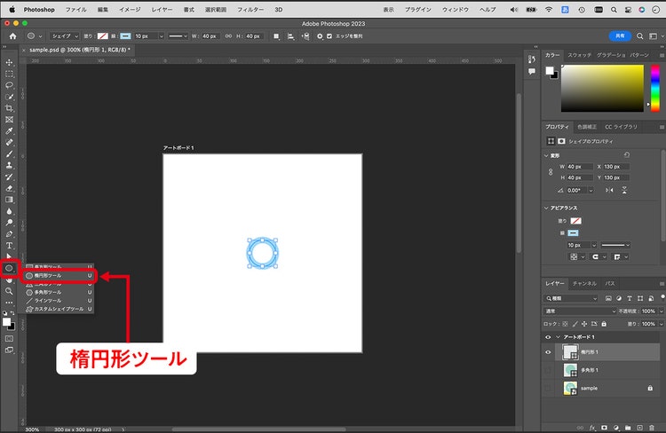Show the sample layer

pos(548,388)
